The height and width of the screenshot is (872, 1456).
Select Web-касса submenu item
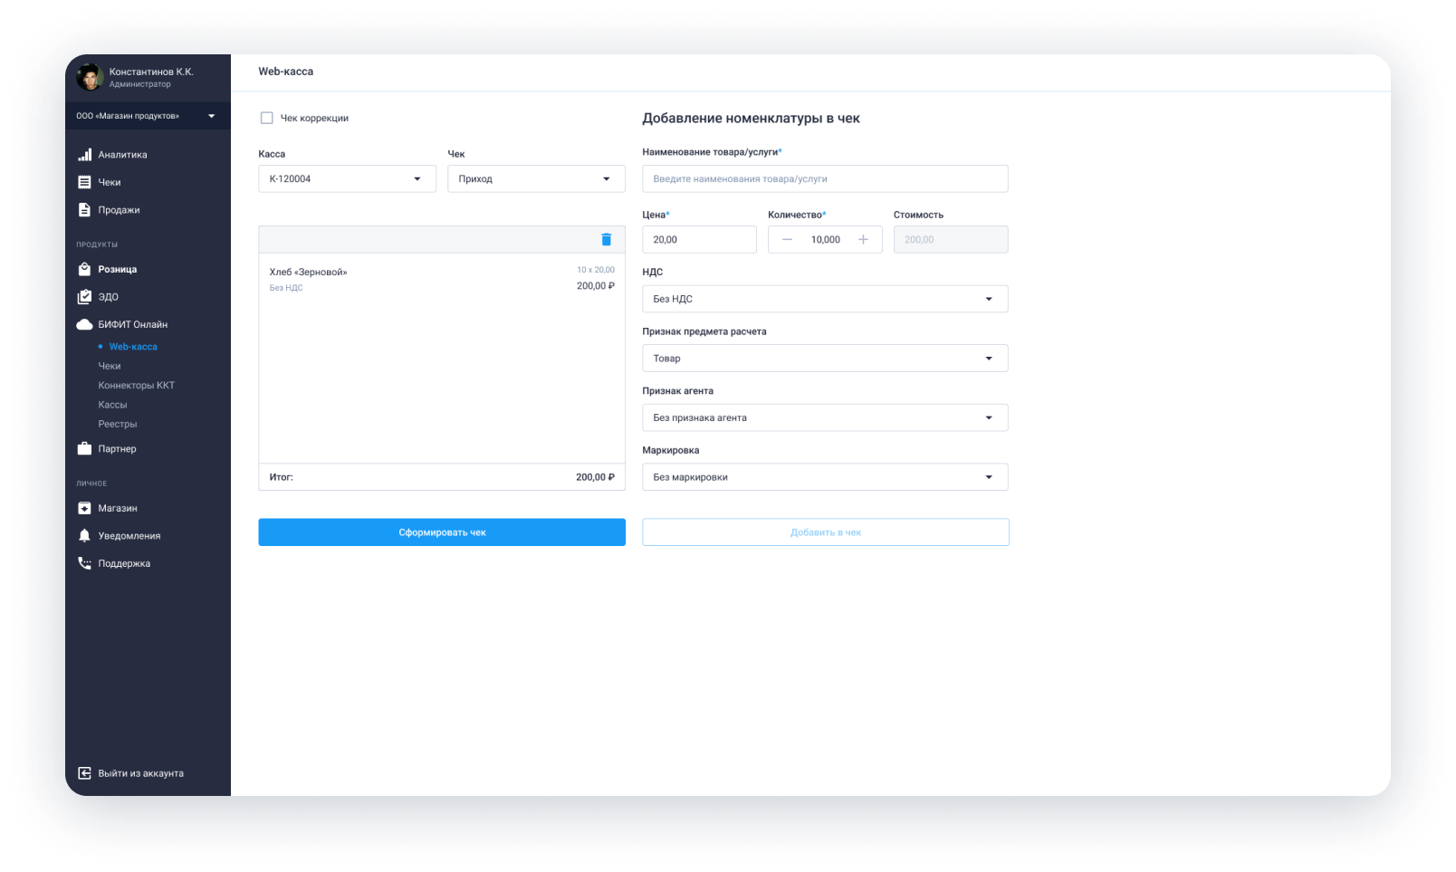coord(133,347)
